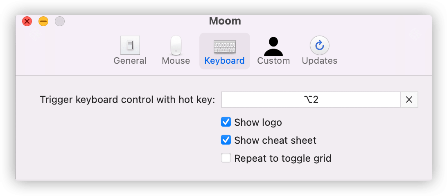Select the Magic Mouse icon
This screenshot has width=447, height=196.
coord(176,45)
